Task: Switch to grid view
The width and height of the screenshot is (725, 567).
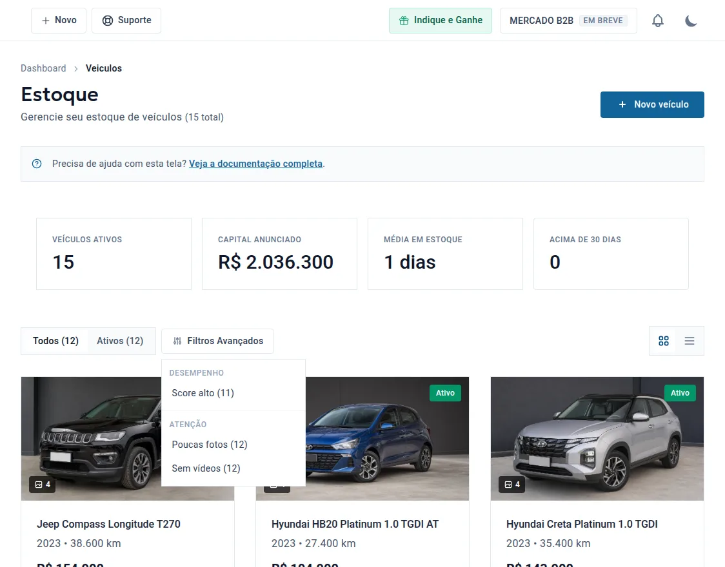Action: pyautogui.click(x=664, y=341)
